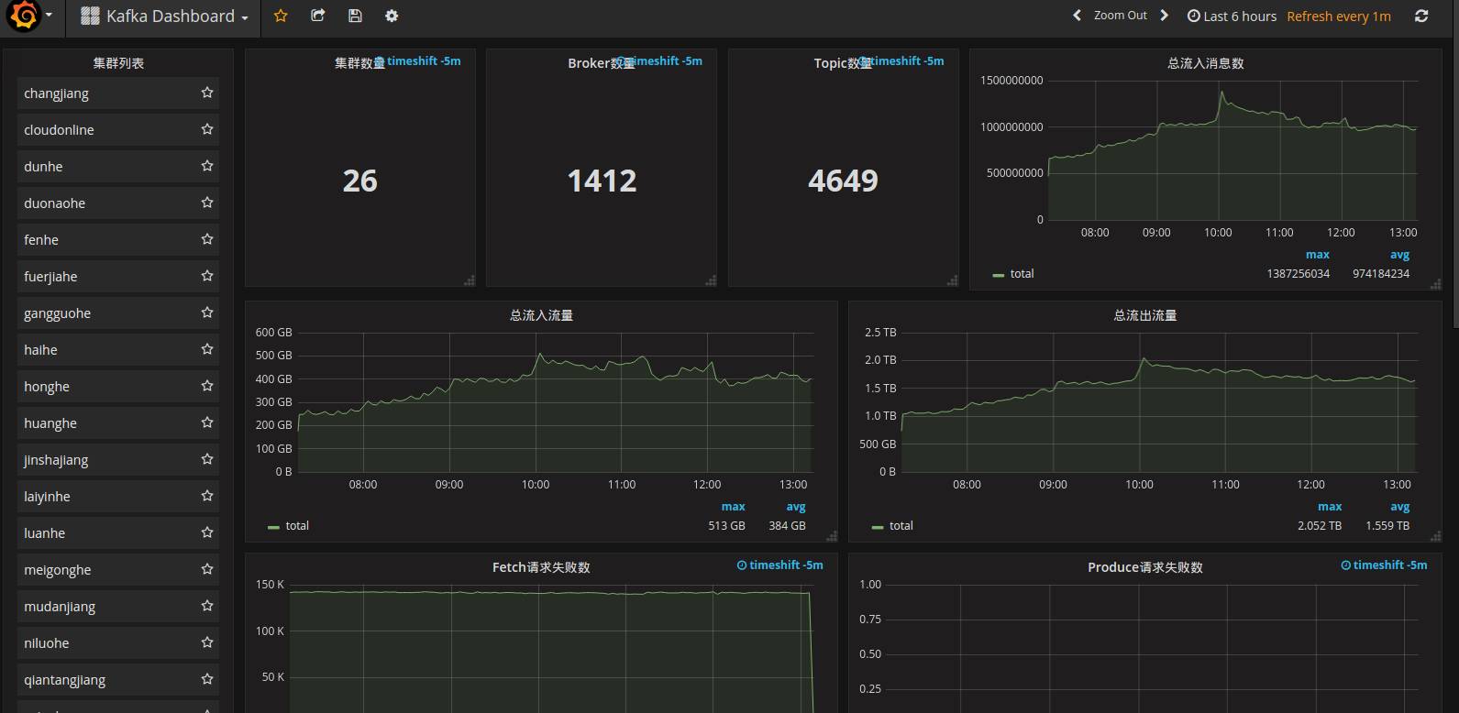Viewport: 1459px width, 713px height.
Task: Open the Grafana logo main menu
Action: tap(26, 16)
